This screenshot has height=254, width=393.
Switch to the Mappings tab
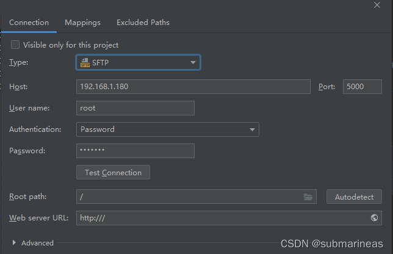[x=83, y=23]
